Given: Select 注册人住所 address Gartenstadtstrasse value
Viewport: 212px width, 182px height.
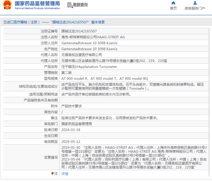Looking at the screenshot, I should [x=89, y=43].
